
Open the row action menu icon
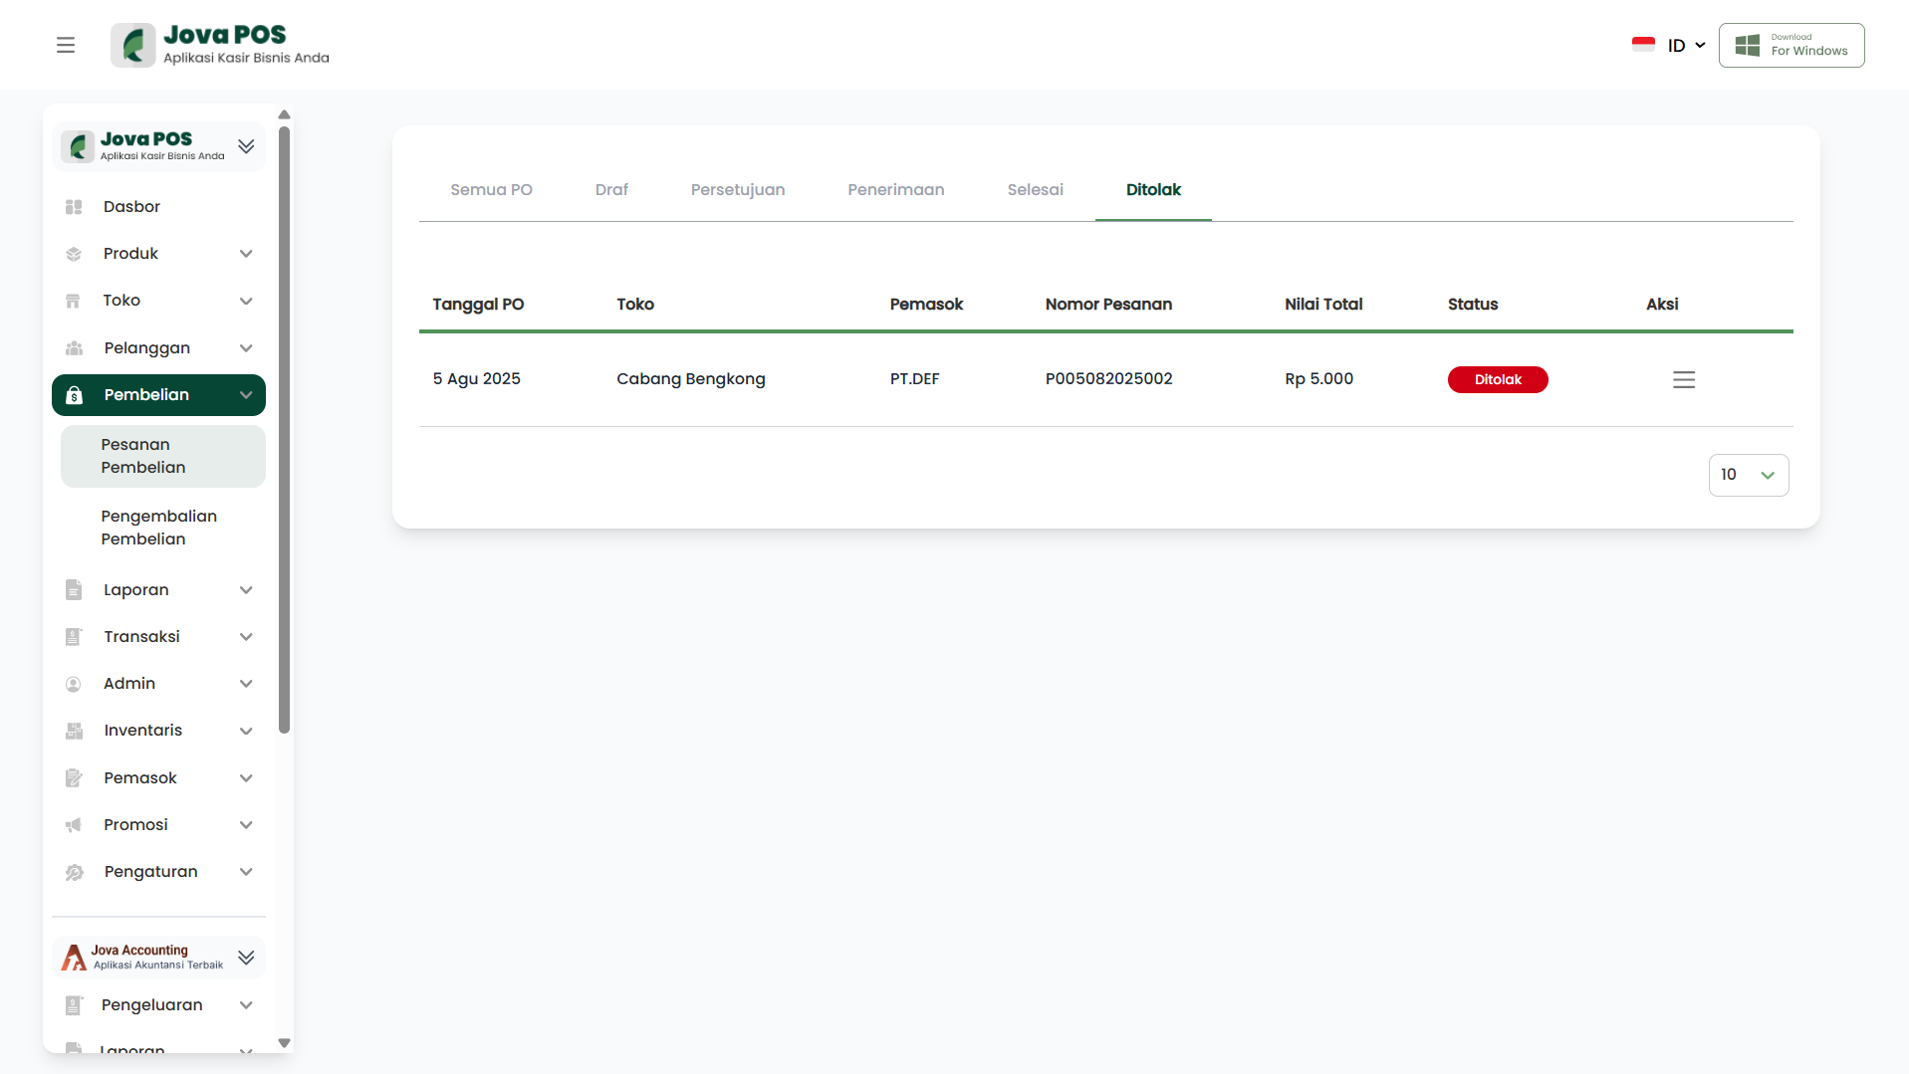point(1683,379)
